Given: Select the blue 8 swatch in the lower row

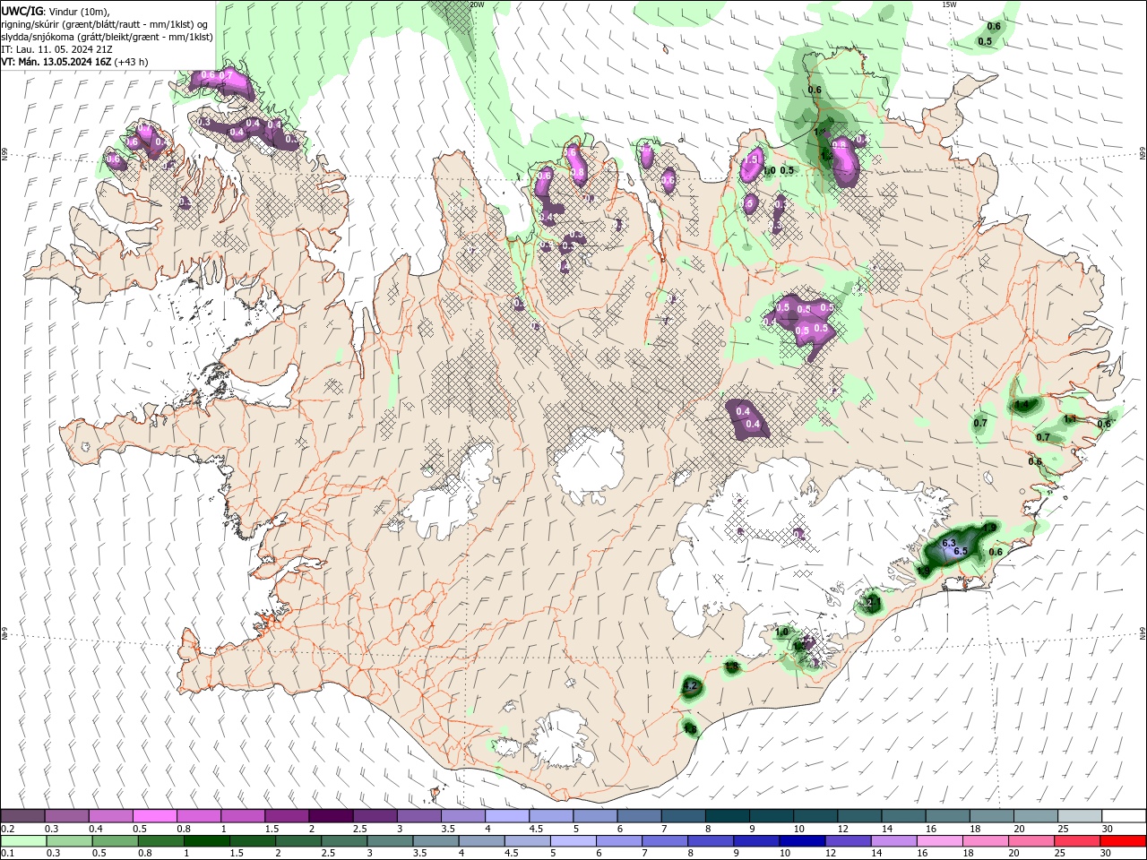Looking at the screenshot, I should click(709, 841).
